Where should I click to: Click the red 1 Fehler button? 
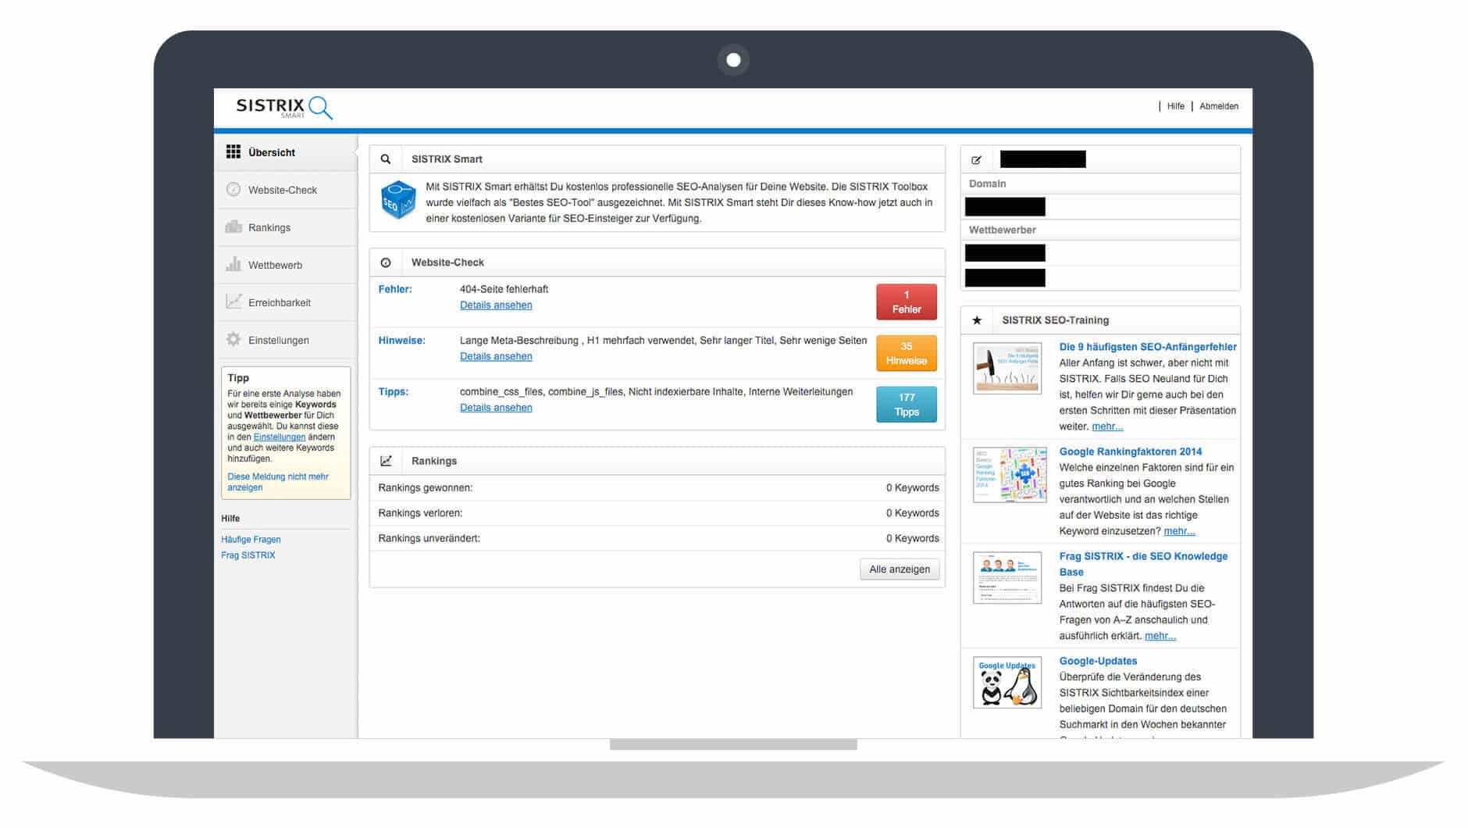click(x=907, y=302)
